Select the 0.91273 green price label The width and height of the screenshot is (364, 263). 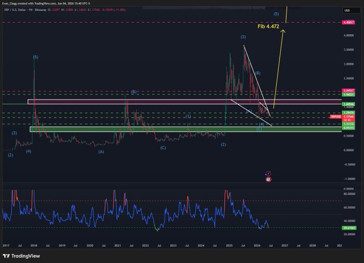point(348,128)
